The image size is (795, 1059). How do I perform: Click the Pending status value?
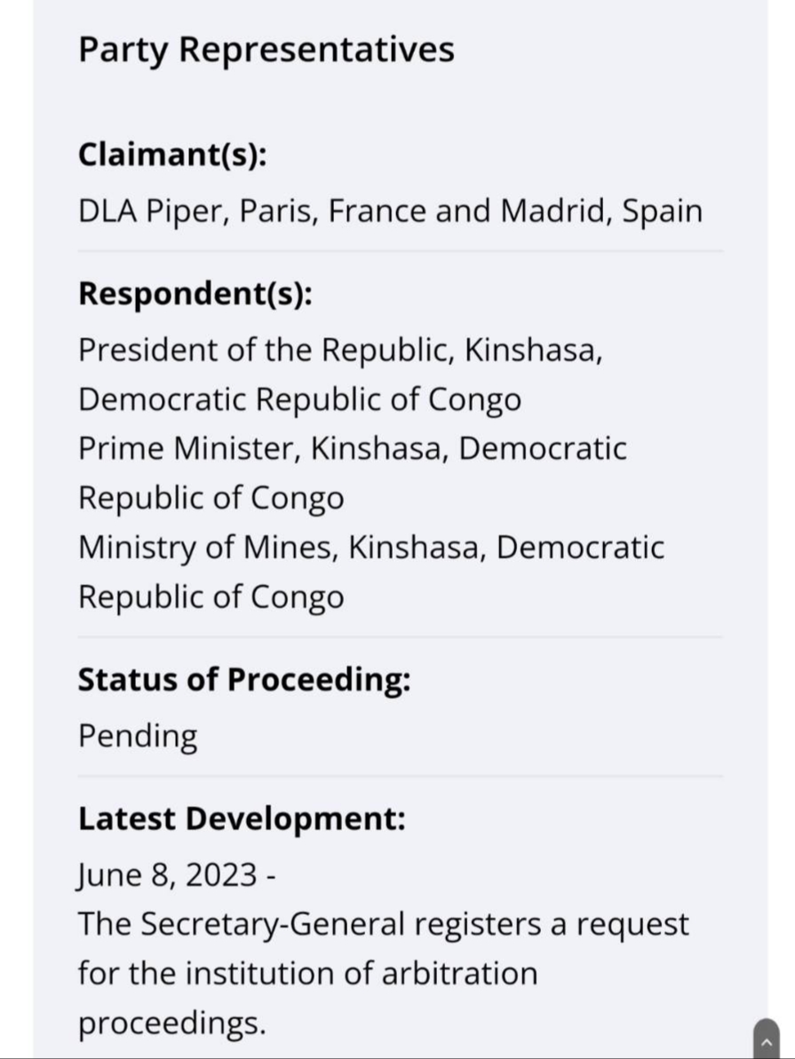138,736
